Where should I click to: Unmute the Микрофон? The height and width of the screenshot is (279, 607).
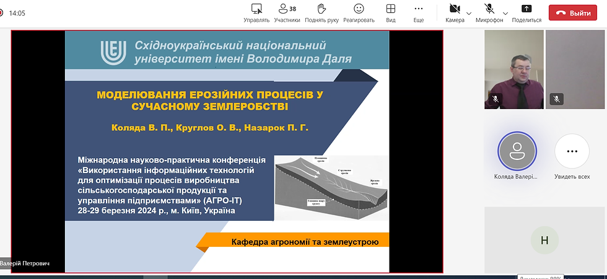(x=489, y=13)
